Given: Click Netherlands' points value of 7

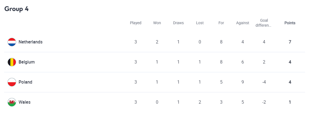Looking at the screenshot, I should [290, 42].
